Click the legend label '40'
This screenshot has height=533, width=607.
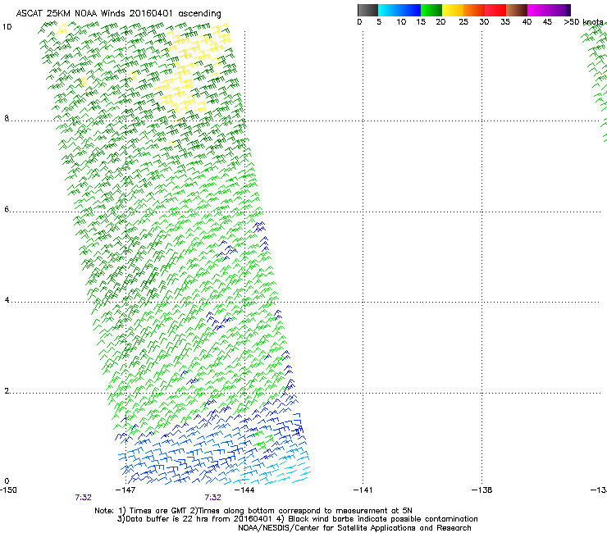point(527,22)
